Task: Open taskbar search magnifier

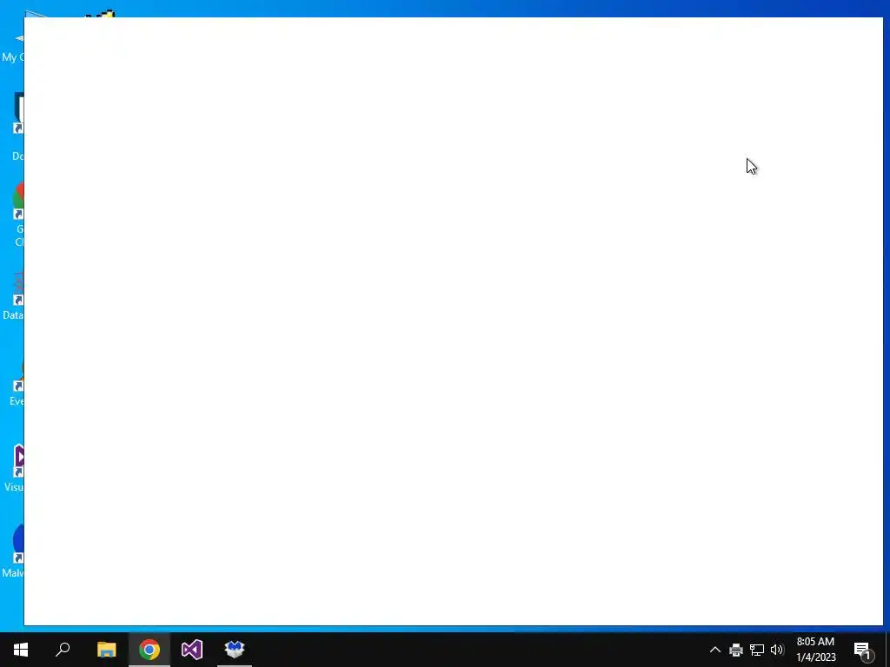Action: tap(63, 650)
